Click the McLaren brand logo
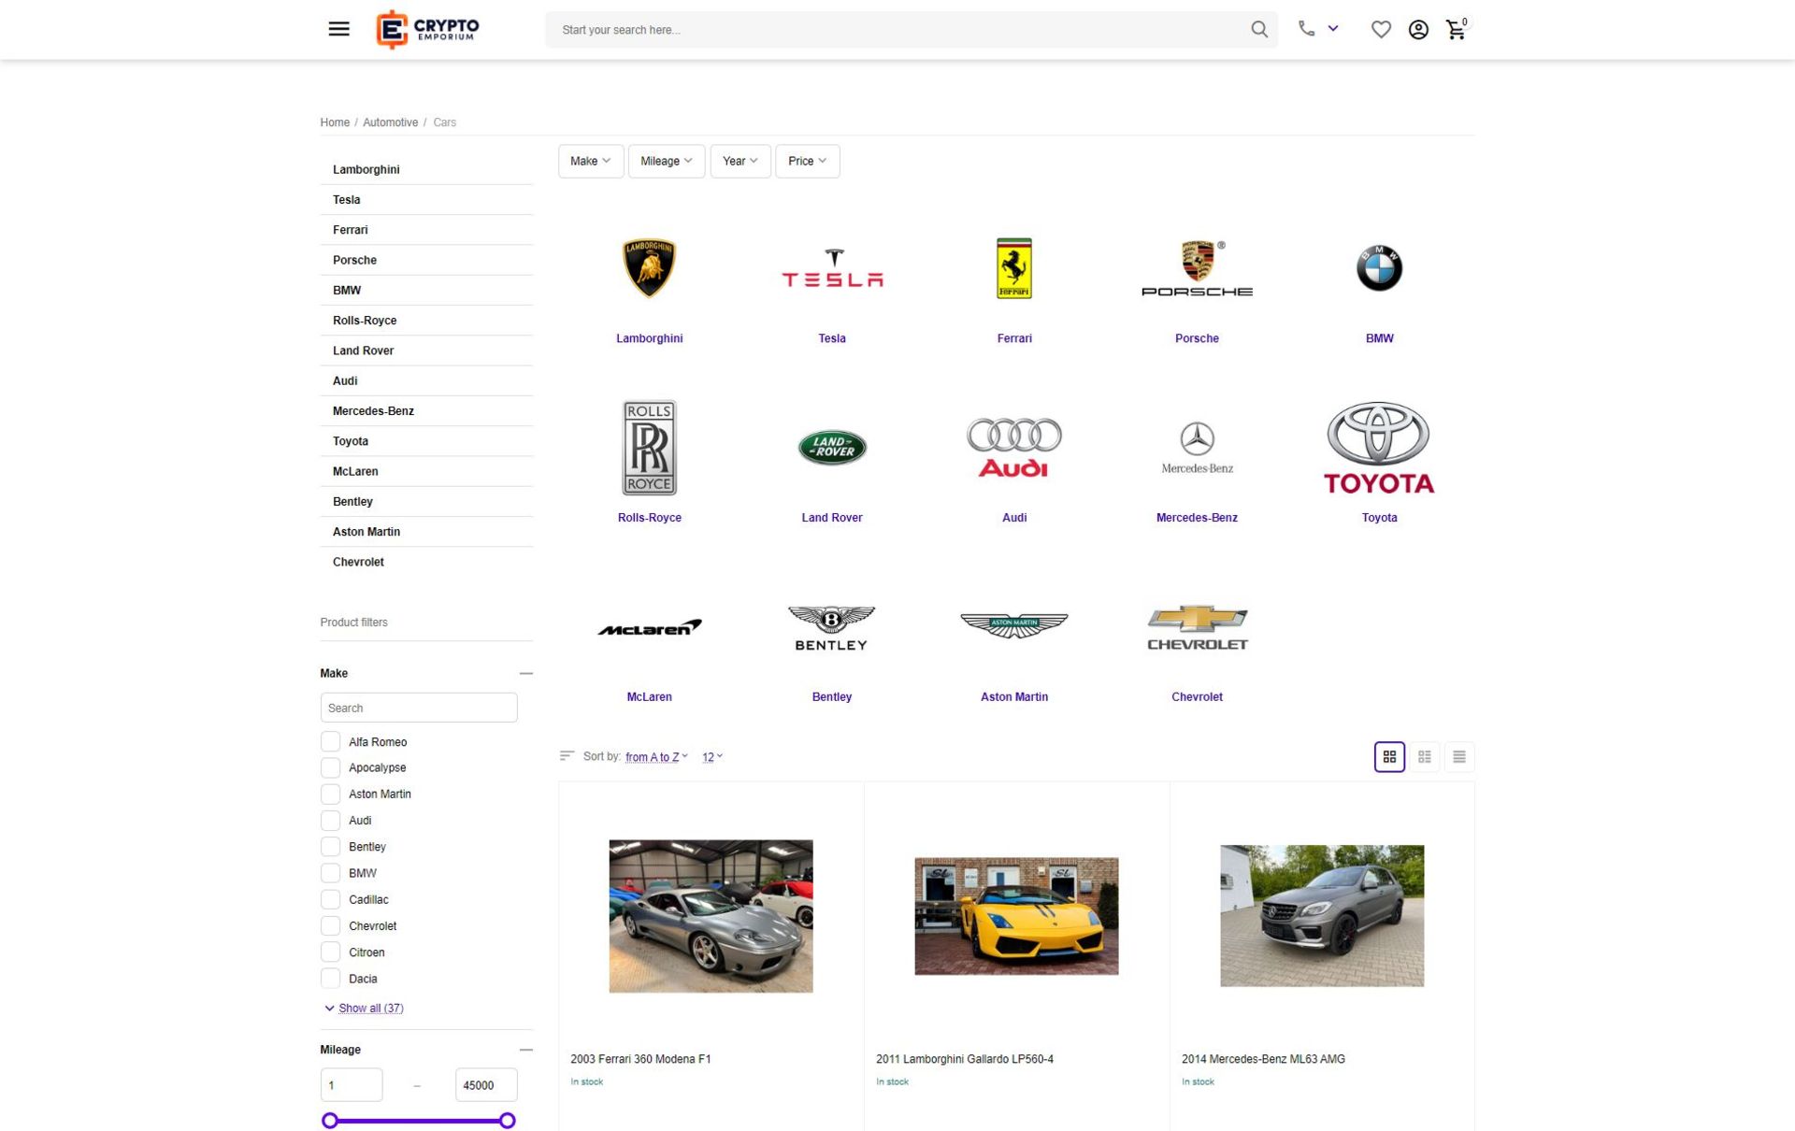The image size is (1795, 1131). [x=649, y=627]
